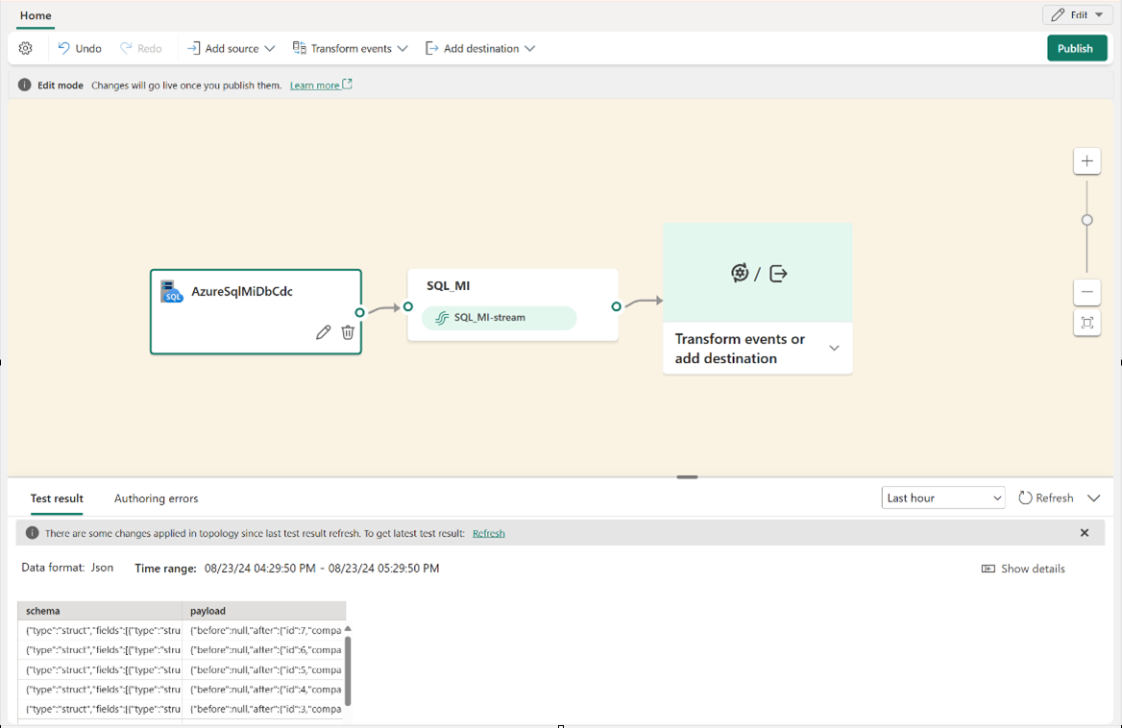Delete AzureSqlMiDbCdc source with the trash icon
The image size is (1122, 728).
tap(347, 331)
